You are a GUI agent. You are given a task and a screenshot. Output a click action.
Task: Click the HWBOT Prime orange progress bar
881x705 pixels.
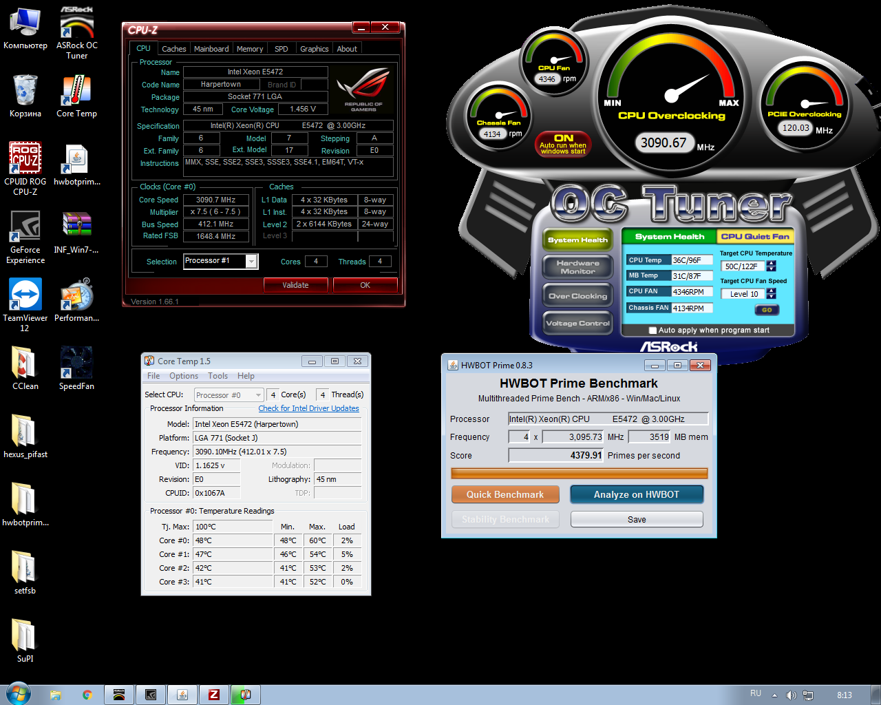pos(579,473)
